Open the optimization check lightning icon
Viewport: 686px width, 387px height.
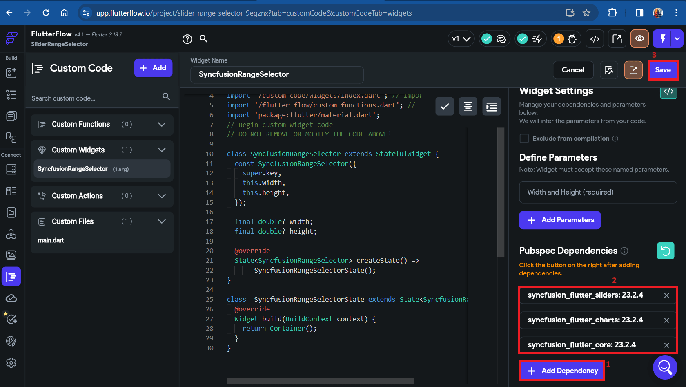coord(537,39)
